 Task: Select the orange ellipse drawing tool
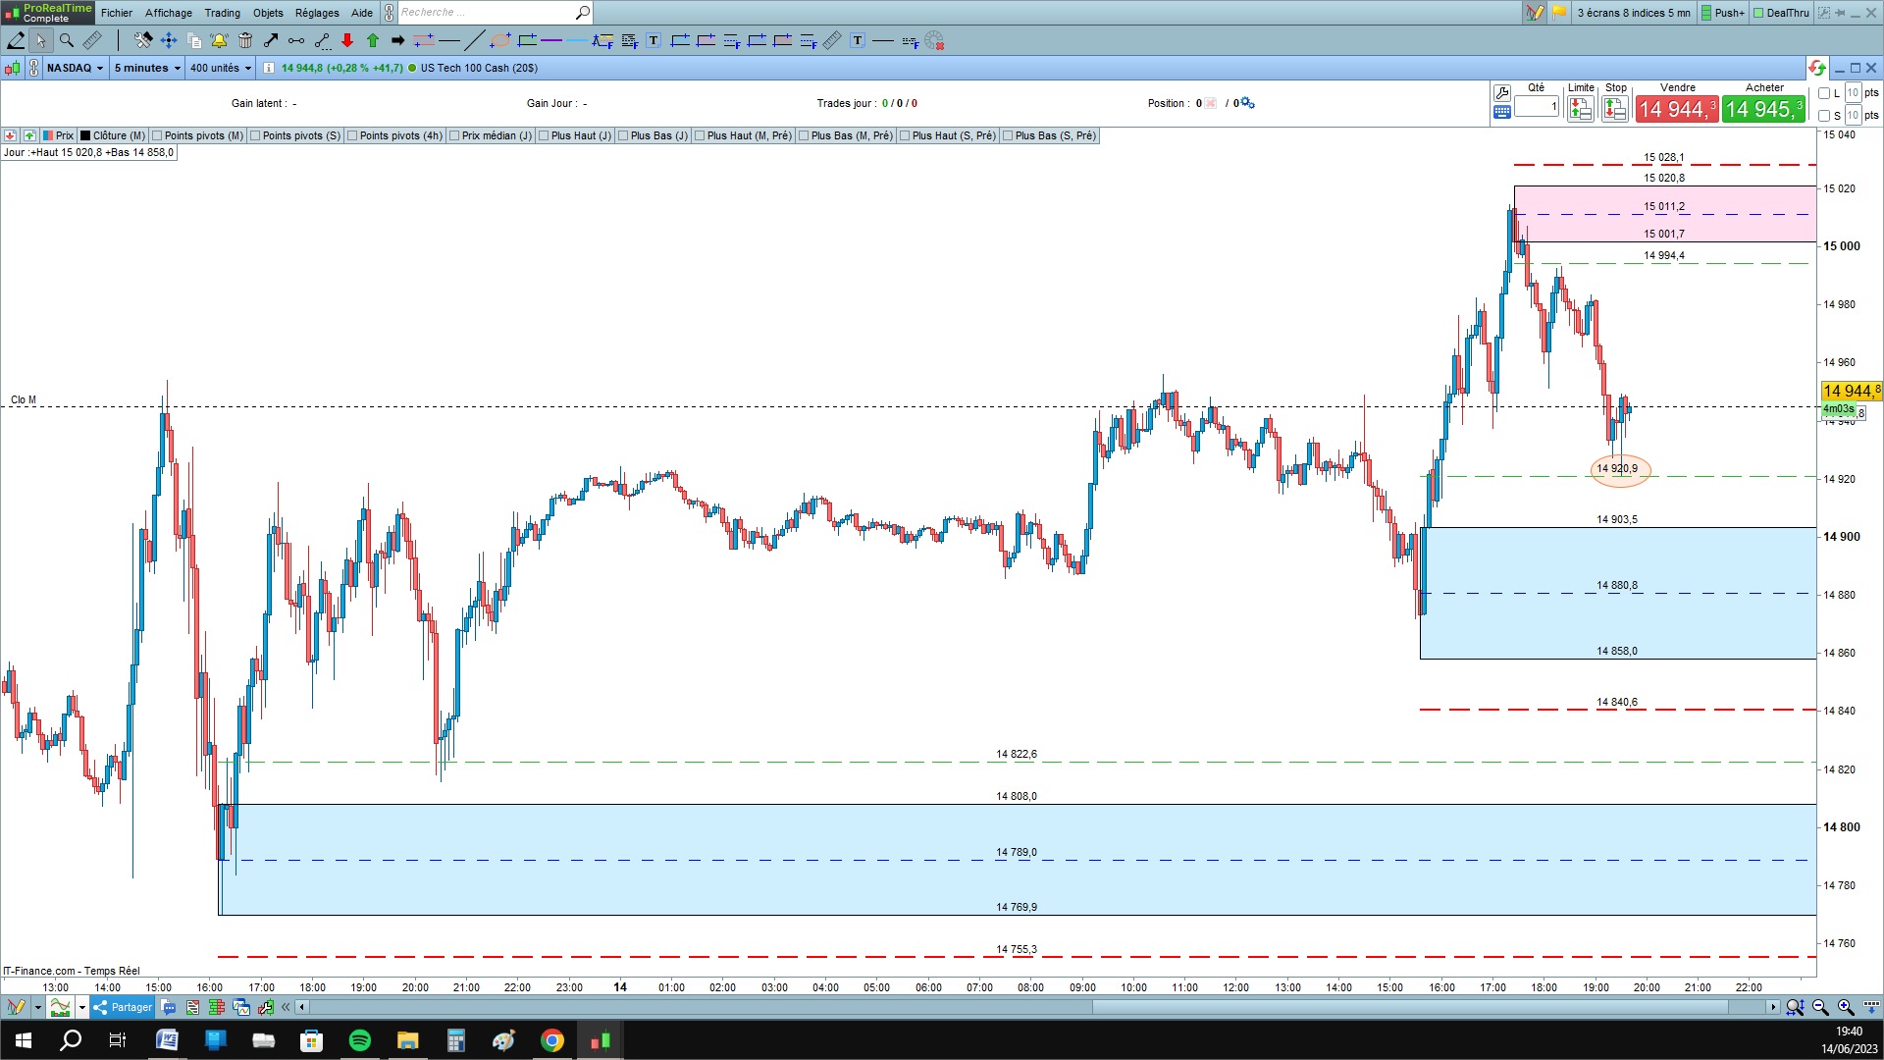tap(500, 40)
